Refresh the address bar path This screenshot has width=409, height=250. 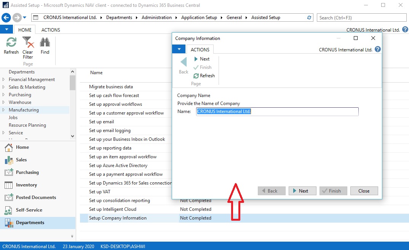tap(309, 18)
